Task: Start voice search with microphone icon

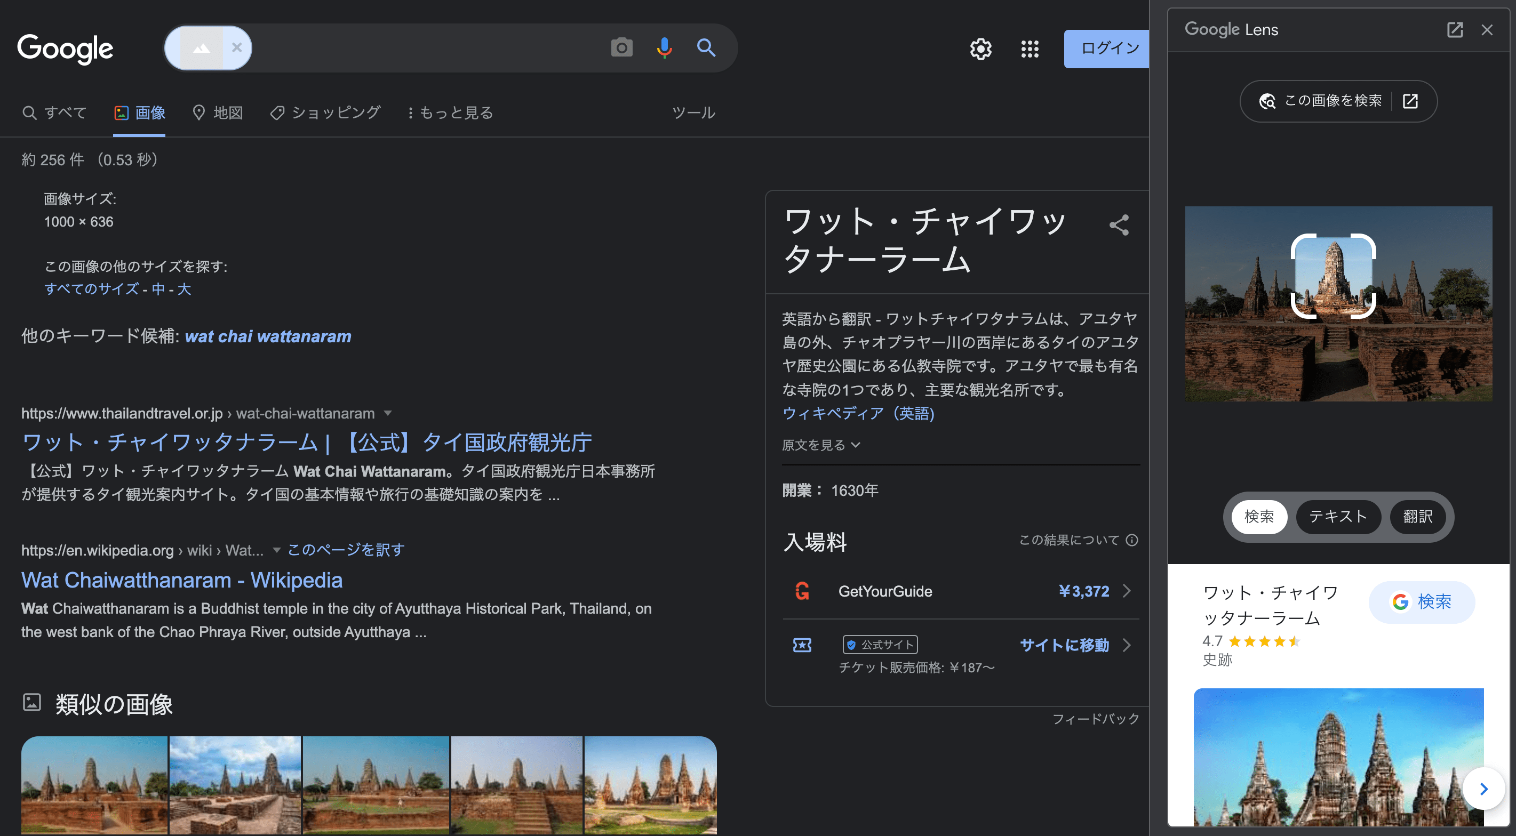Action: click(664, 47)
